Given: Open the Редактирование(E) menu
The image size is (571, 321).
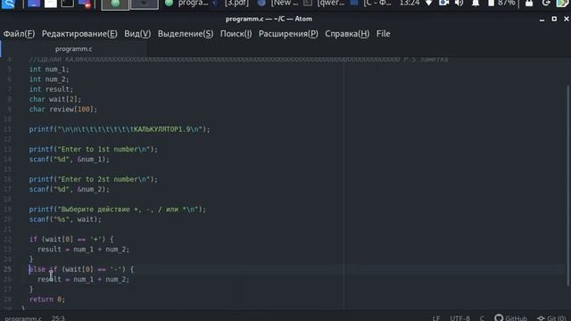Looking at the screenshot, I should 79,34.
